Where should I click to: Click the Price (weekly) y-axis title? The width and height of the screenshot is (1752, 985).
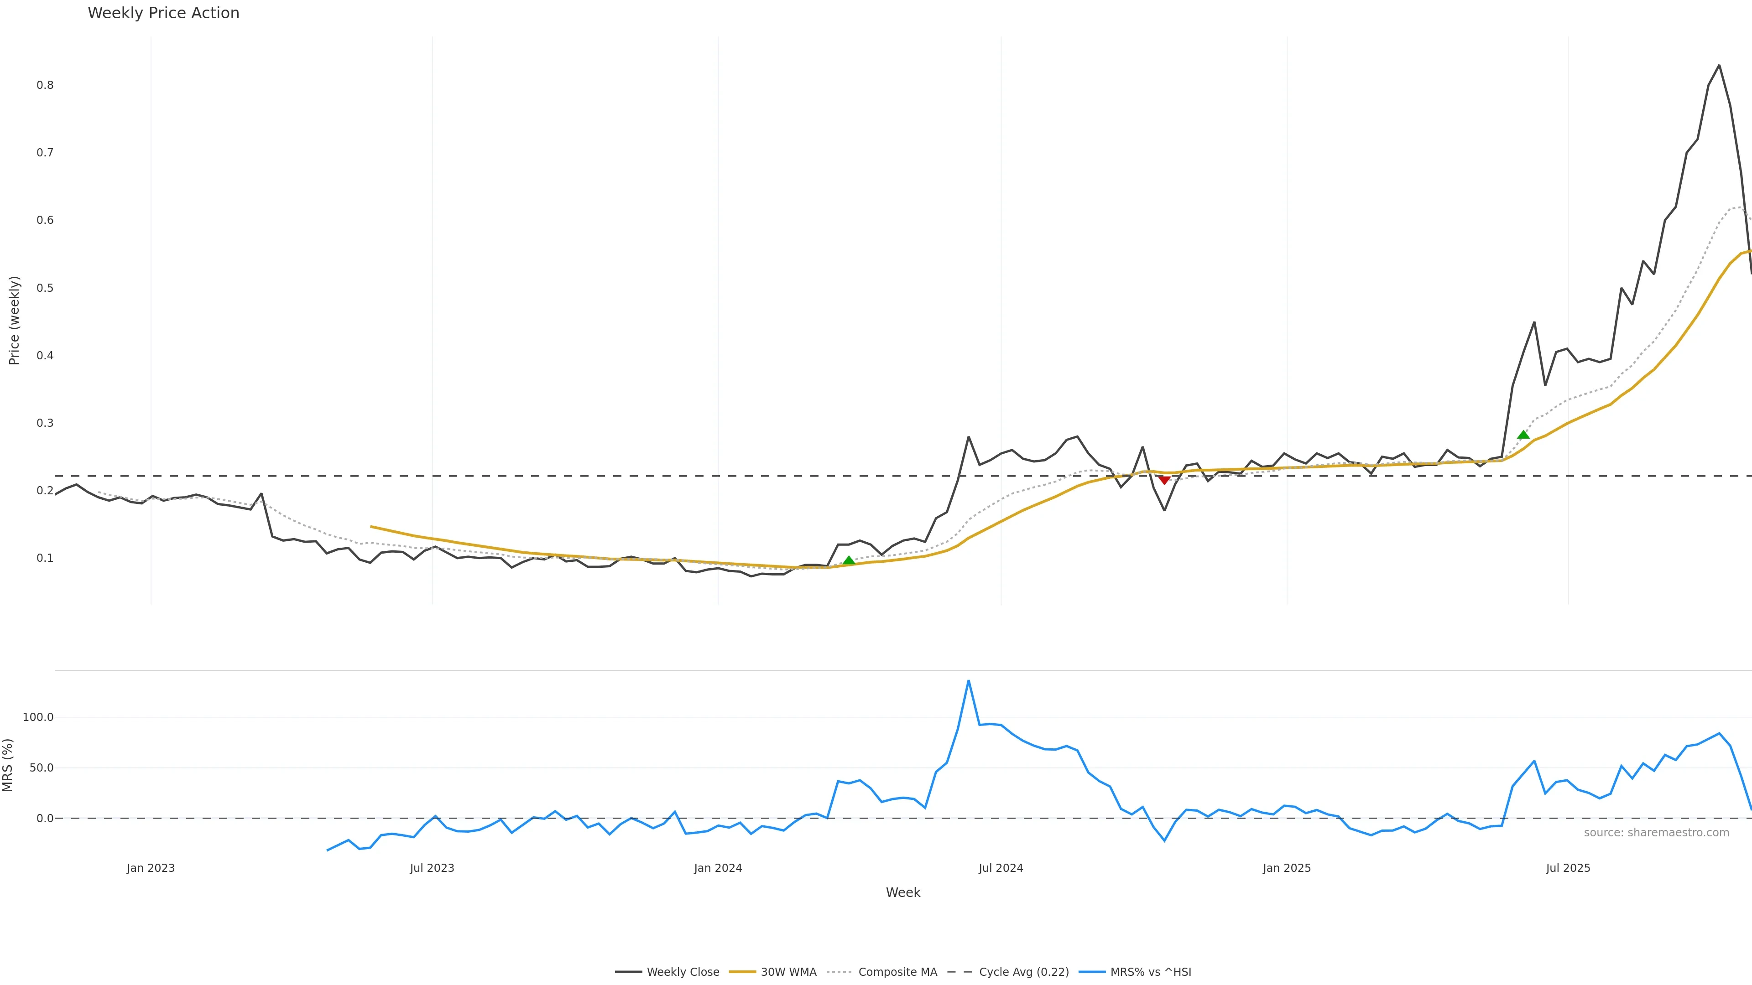click(14, 320)
